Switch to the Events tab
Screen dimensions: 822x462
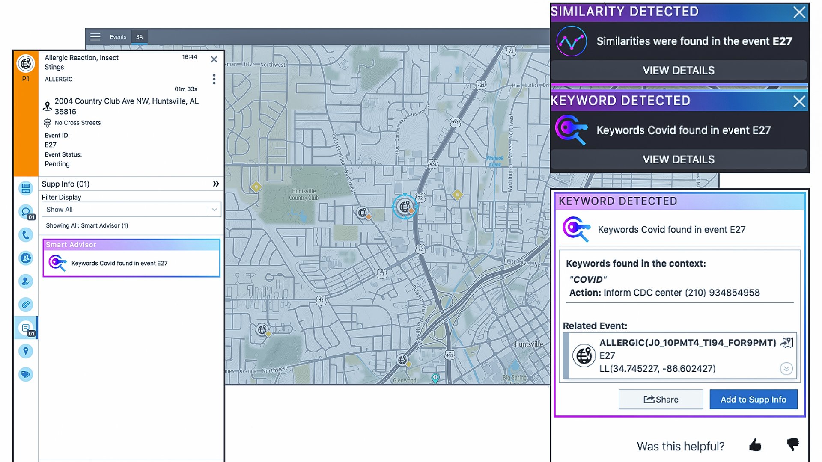[118, 37]
